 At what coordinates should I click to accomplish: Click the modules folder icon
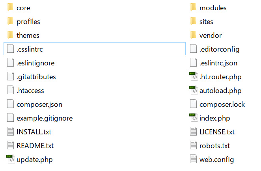[x=193, y=7]
